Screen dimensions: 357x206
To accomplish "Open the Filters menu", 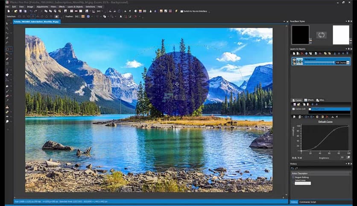I will [53, 7].
